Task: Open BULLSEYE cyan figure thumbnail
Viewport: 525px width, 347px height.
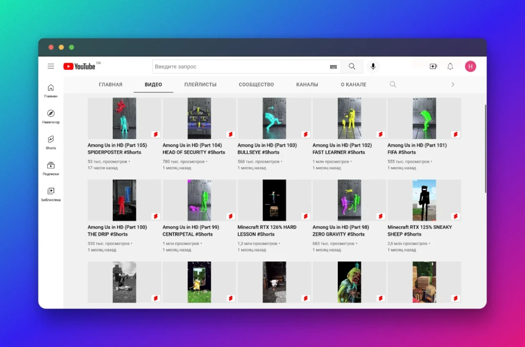Action: [274, 118]
